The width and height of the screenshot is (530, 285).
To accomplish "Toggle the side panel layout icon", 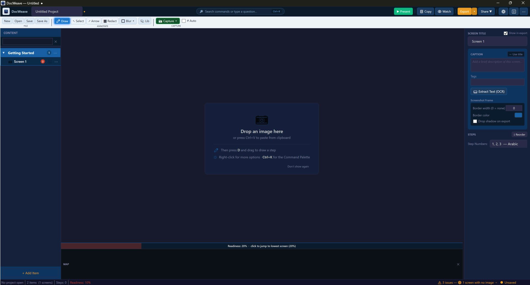I will [514, 11].
